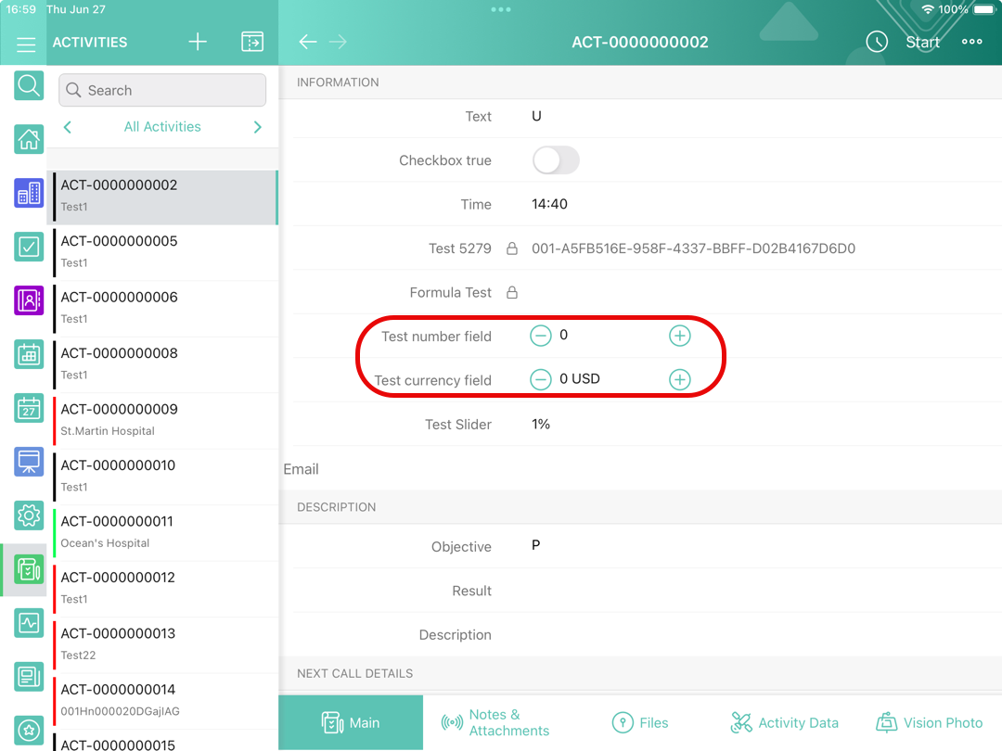
Task: Tap the plus icon to add activity
Action: (x=198, y=42)
